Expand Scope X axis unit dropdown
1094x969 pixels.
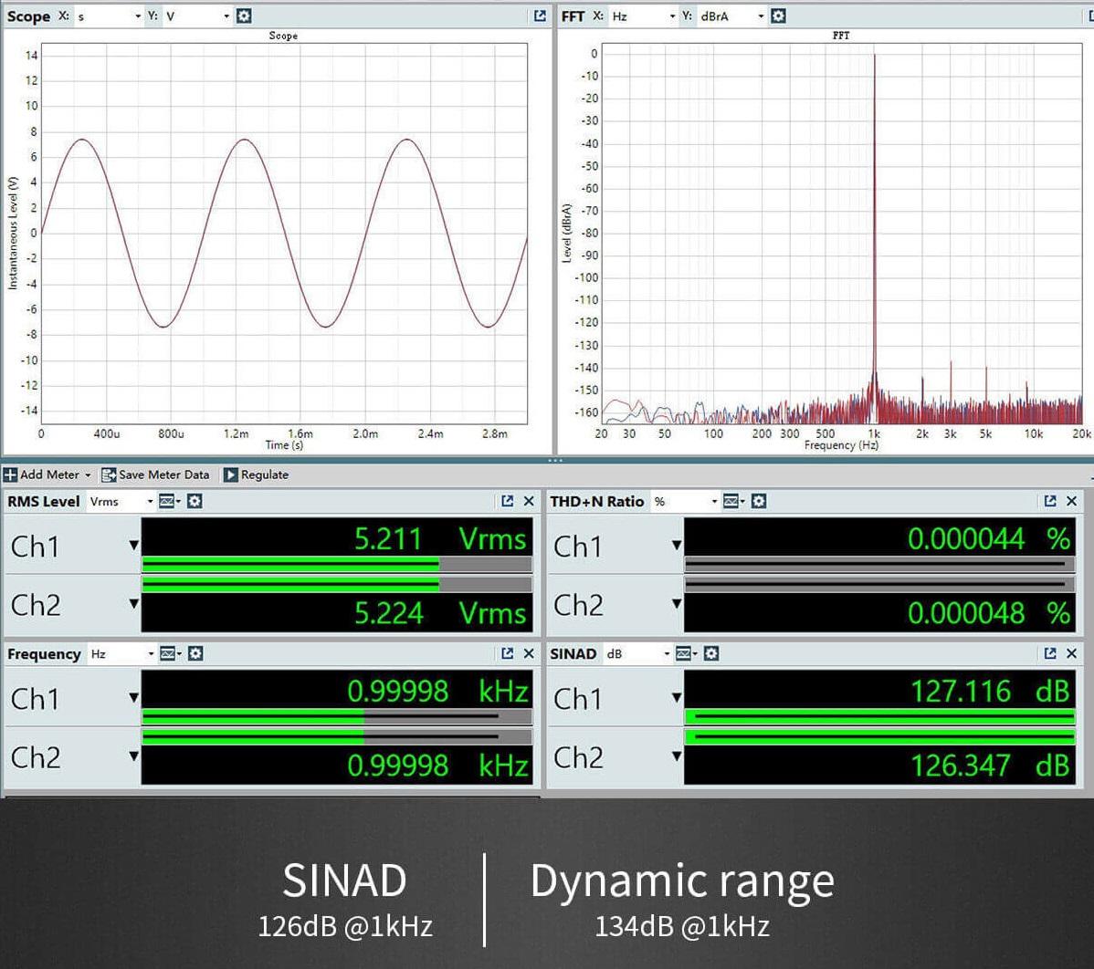coord(137,16)
